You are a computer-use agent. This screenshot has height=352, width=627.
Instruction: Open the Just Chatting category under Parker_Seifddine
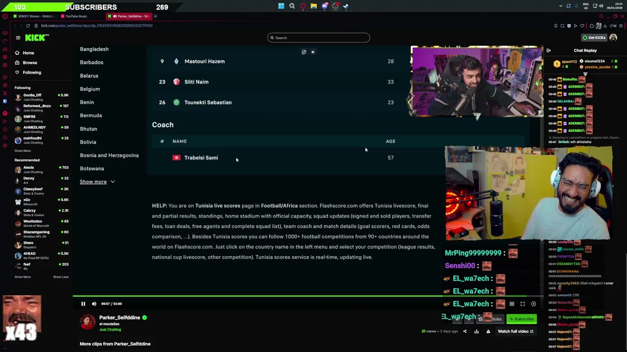pyautogui.click(x=110, y=330)
